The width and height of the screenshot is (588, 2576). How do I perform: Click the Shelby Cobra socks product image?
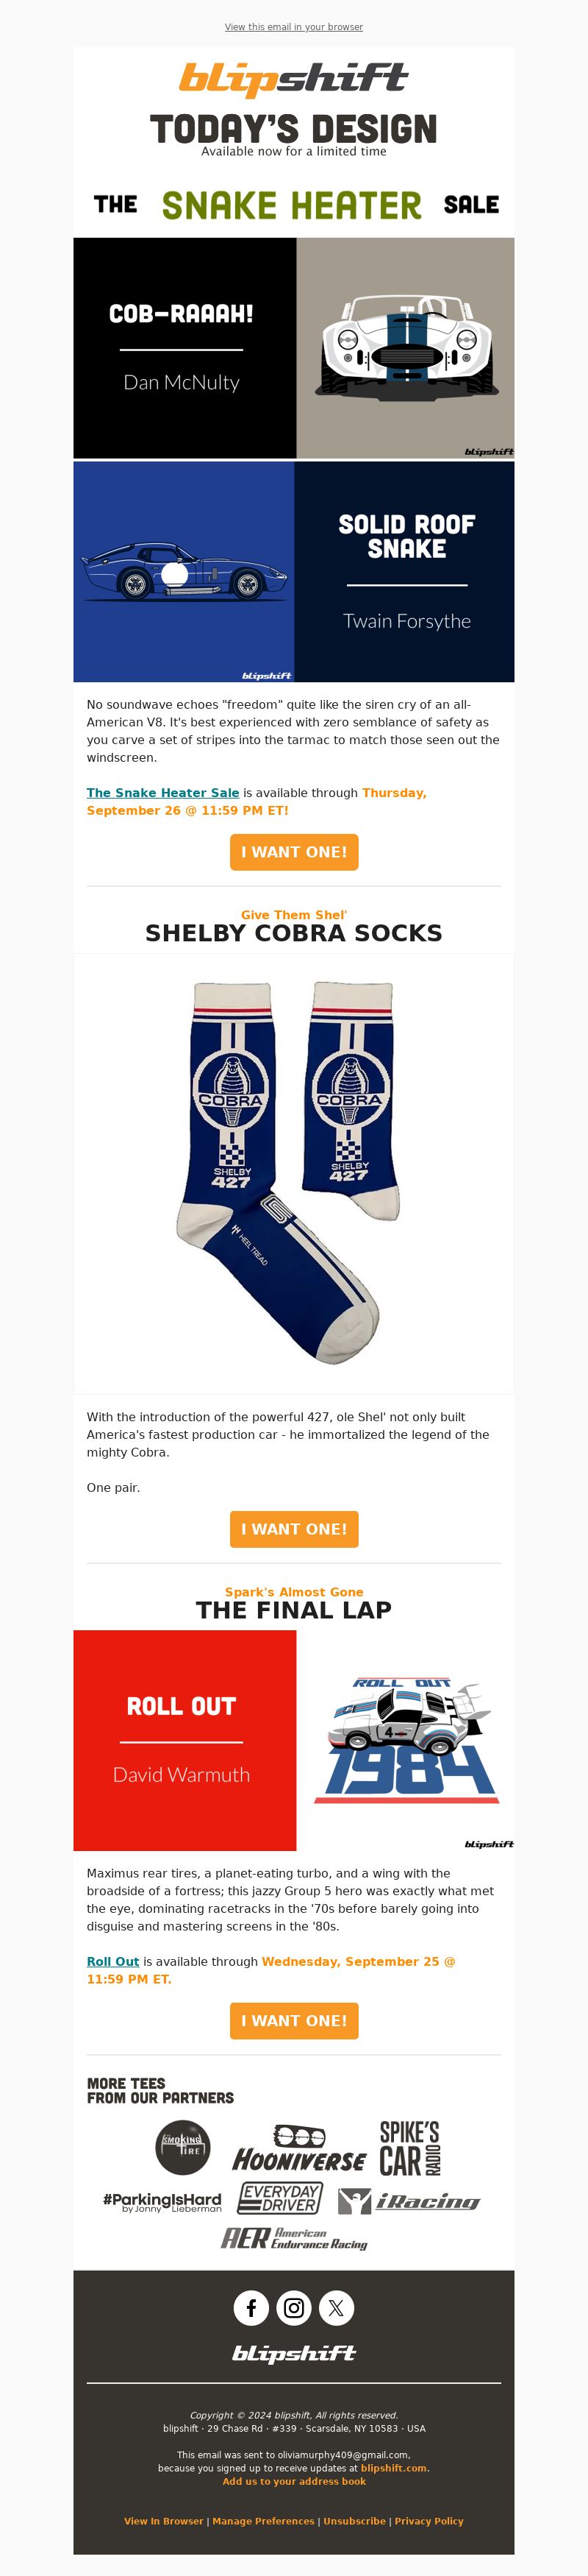coord(293,1173)
